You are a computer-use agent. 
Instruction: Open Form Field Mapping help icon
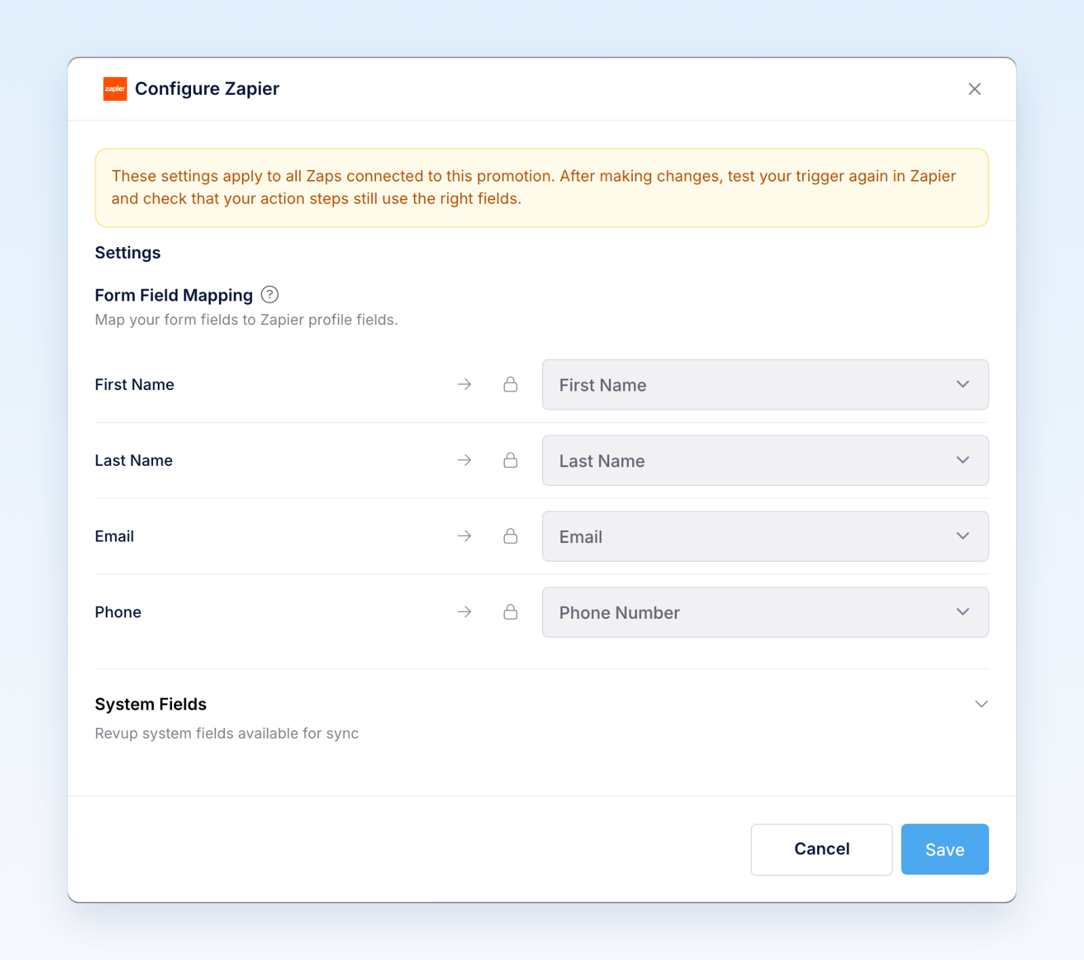(270, 294)
